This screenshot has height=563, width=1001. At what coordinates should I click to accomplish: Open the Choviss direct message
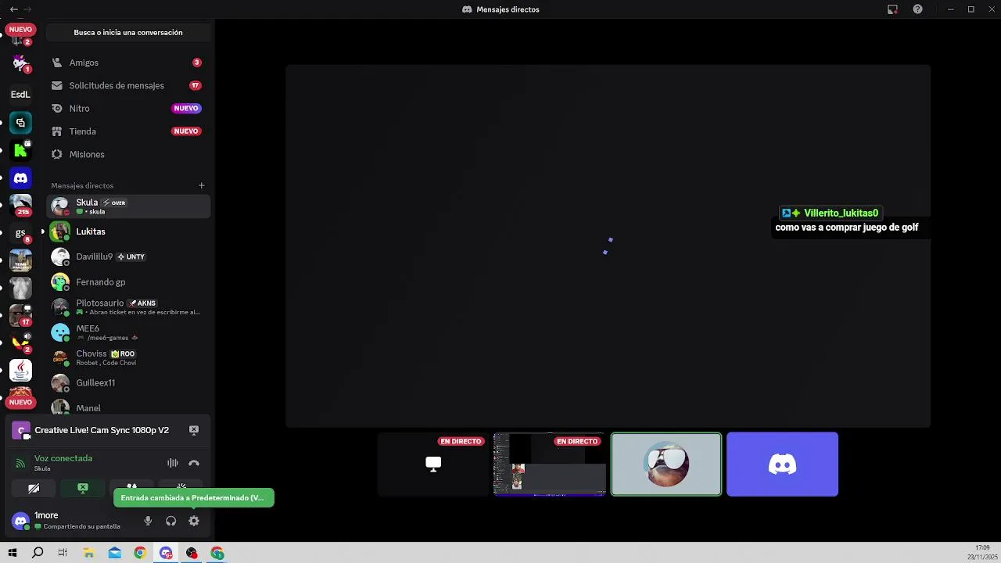128,357
